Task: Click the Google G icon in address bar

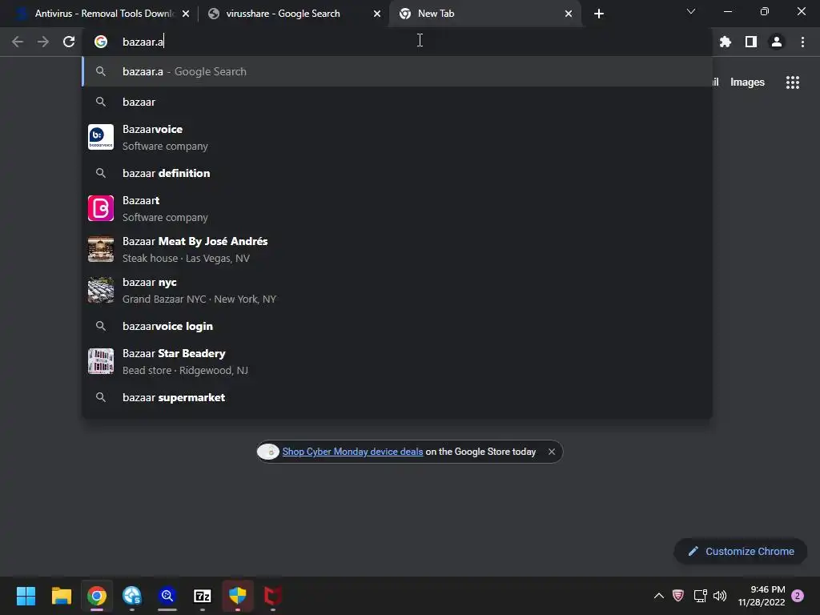Action: coord(101,42)
